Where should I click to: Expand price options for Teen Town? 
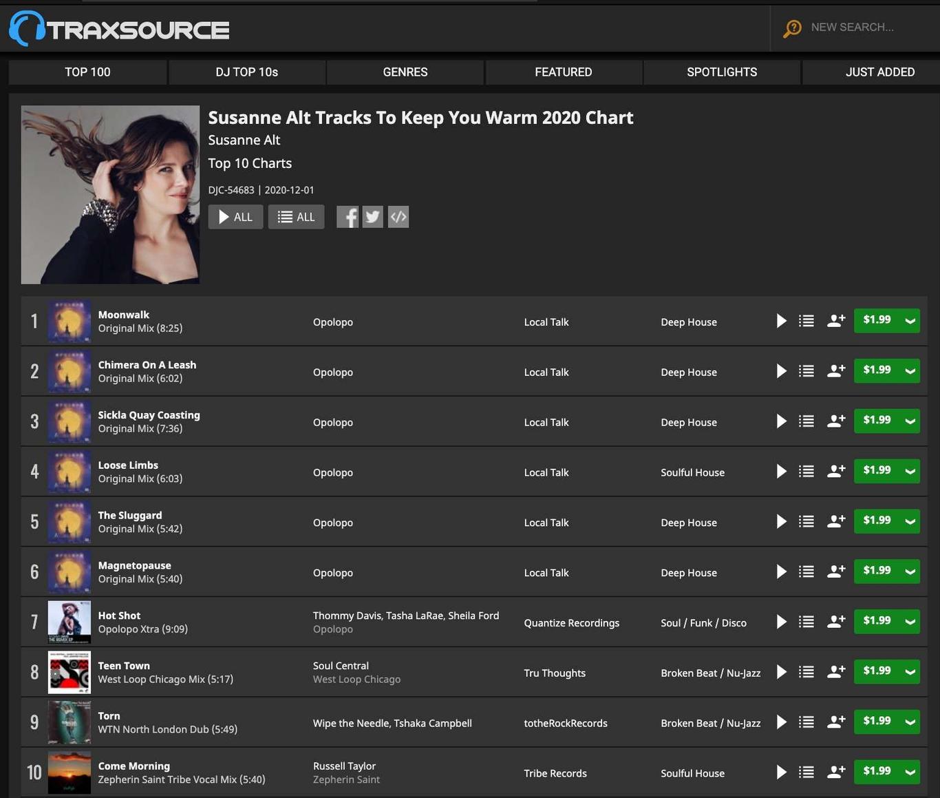(910, 672)
